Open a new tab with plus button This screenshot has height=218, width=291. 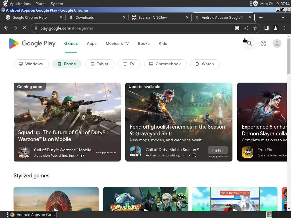tap(261, 17)
